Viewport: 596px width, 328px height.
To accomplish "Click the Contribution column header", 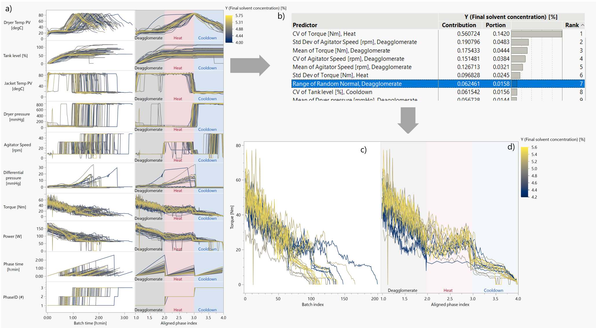I will (x=459, y=25).
